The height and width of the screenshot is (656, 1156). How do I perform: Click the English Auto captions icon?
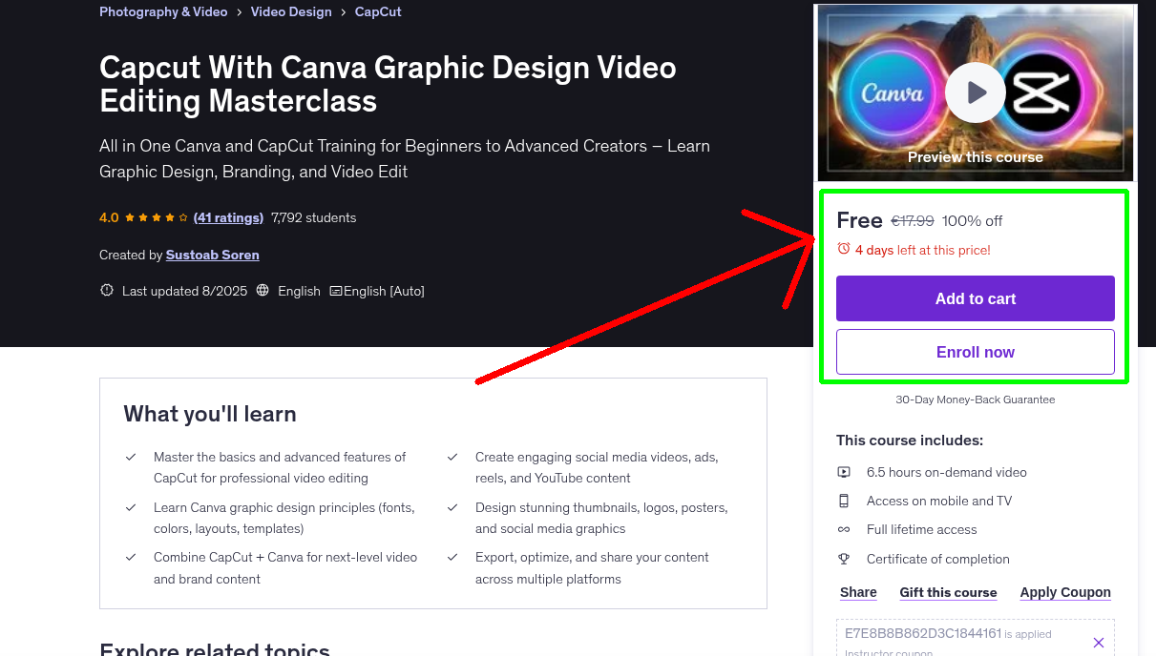pyautogui.click(x=336, y=291)
